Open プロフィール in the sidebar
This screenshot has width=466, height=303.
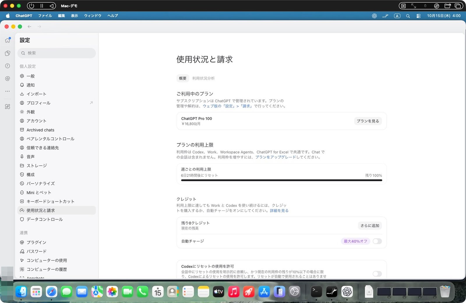tap(57, 103)
